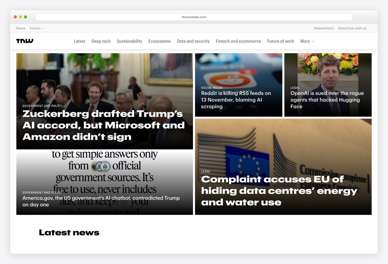
Task: Click the yellow minimize window button
Action: tap(20, 17)
